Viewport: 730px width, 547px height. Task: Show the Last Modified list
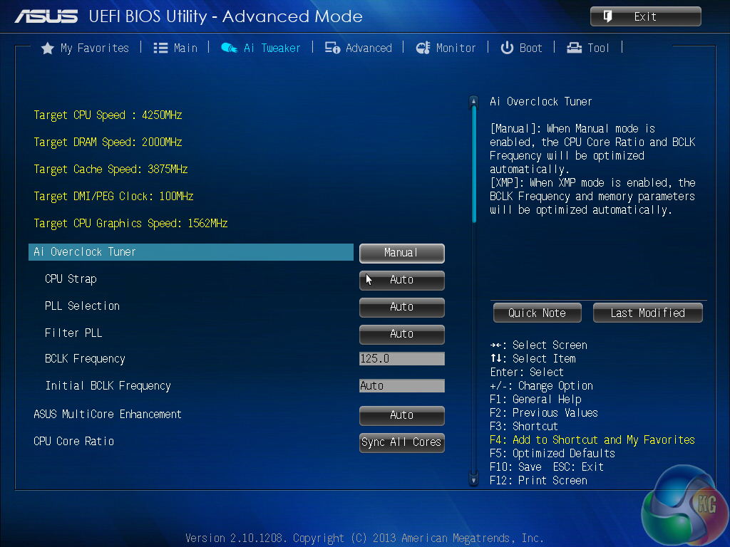647,313
